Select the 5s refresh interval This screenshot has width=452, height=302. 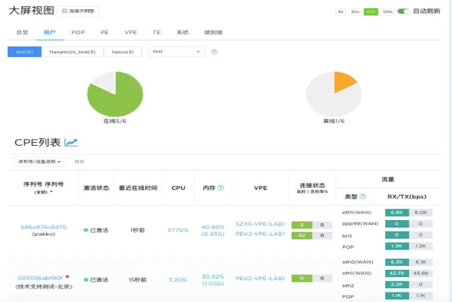341,11
